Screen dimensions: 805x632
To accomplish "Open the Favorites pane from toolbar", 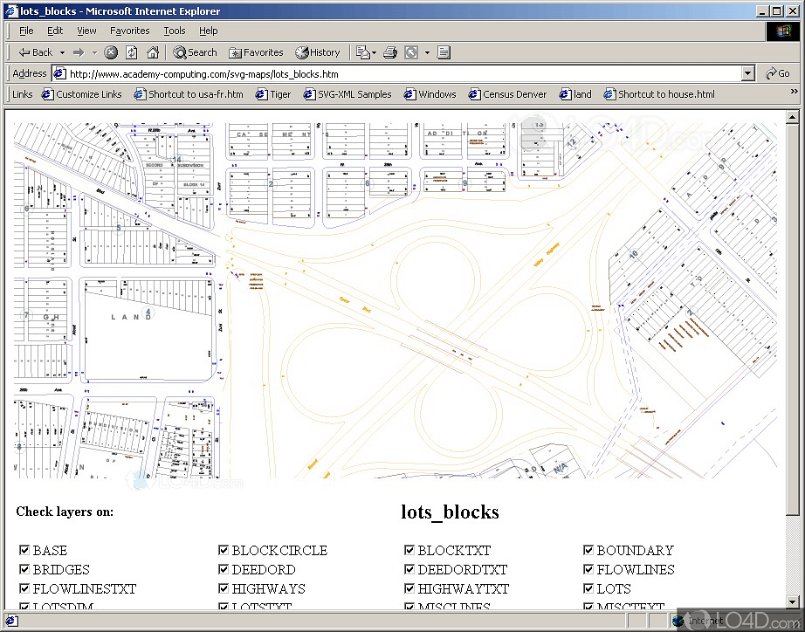I will [256, 52].
